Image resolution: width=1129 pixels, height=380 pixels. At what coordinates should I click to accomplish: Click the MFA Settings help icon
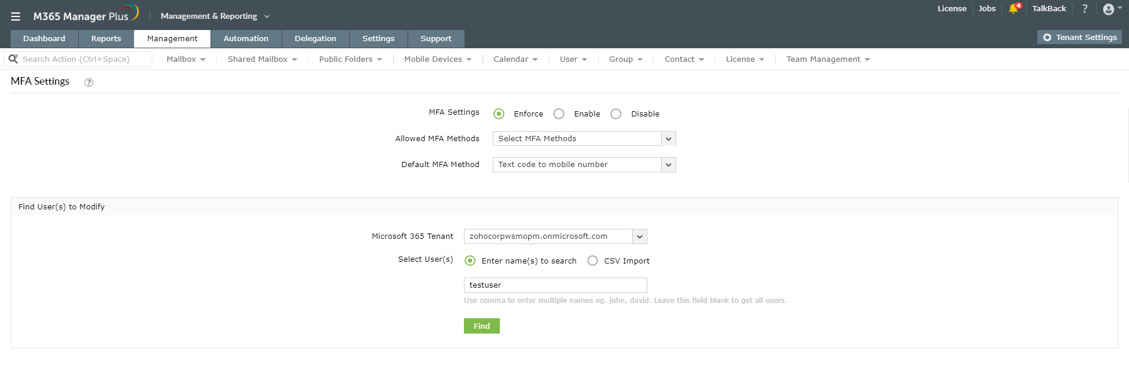pyautogui.click(x=89, y=82)
